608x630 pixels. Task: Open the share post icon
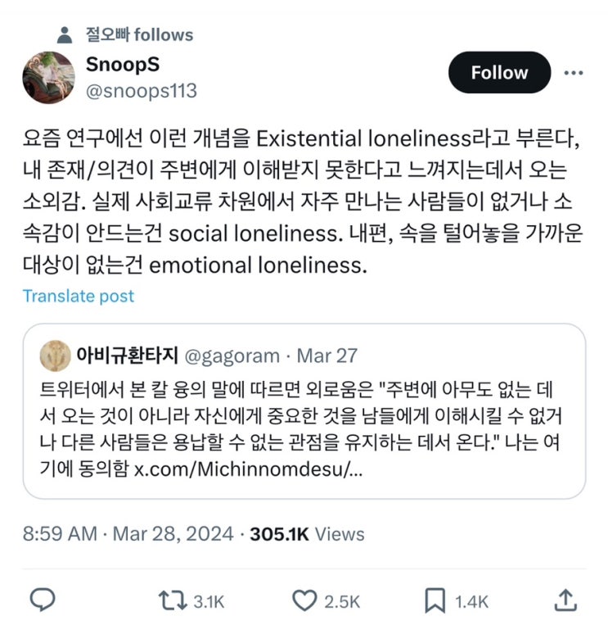click(565, 601)
